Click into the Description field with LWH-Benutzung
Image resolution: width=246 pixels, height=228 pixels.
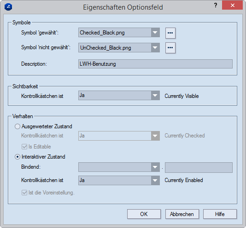pos(155,64)
